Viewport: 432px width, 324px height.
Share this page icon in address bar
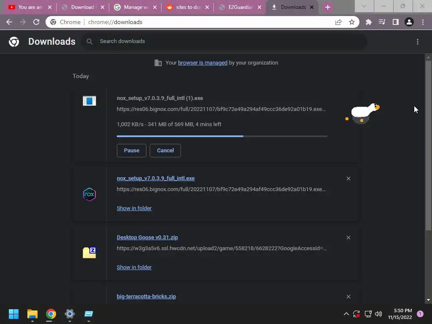[338, 22]
